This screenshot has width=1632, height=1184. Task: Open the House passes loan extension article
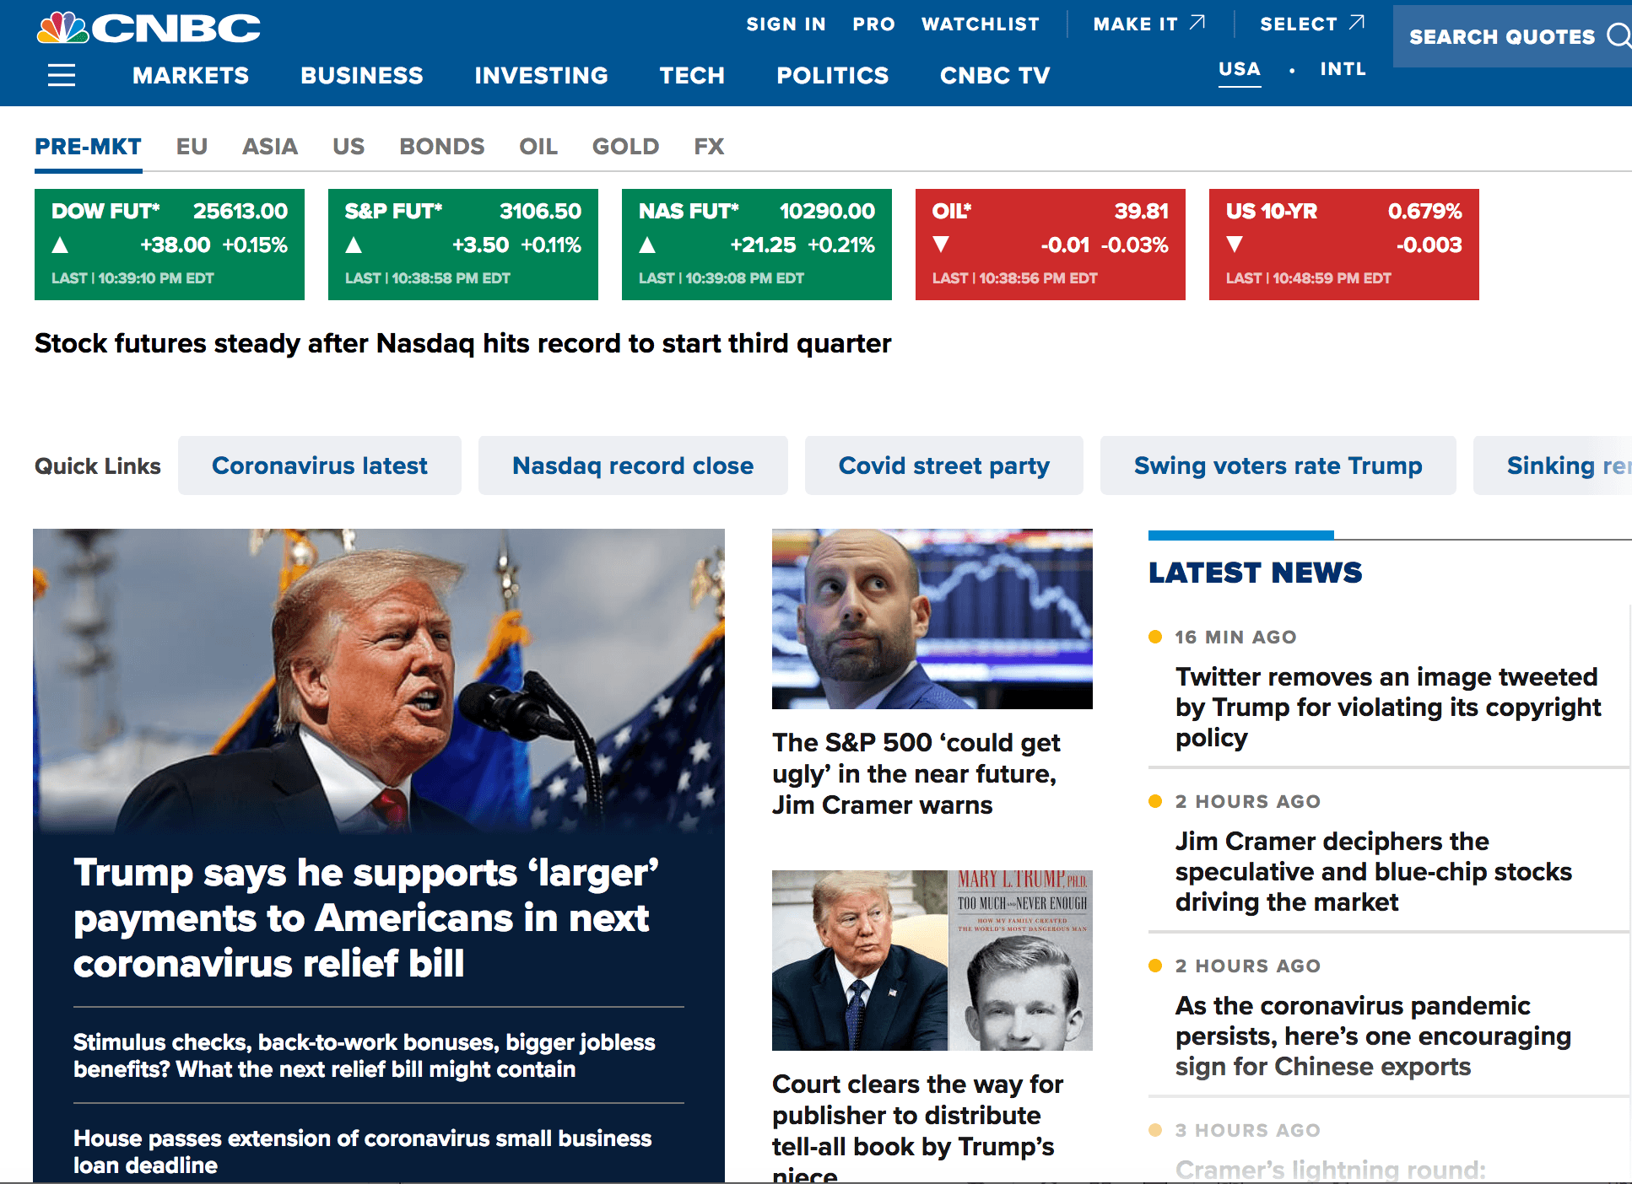click(363, 1152)
